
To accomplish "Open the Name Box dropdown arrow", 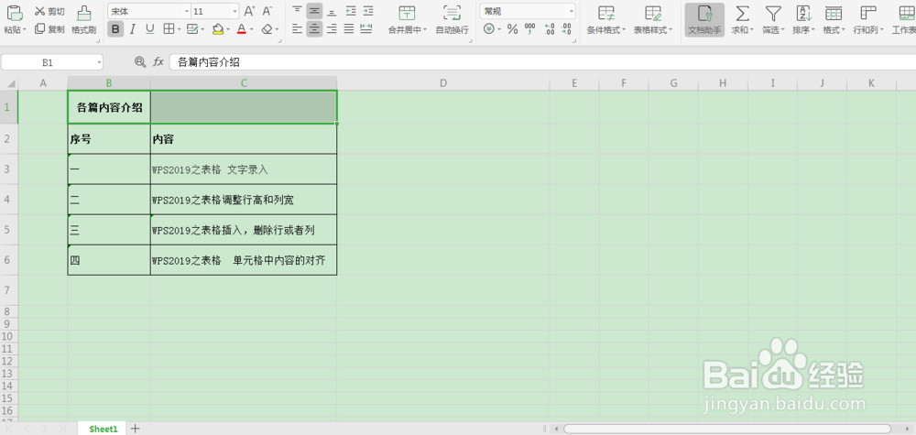I will click(x=98, y=62).
